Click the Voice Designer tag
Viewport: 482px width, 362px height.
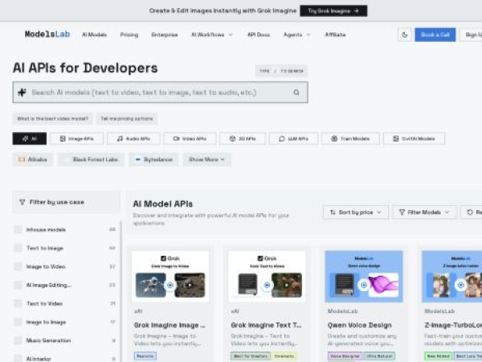click(x=345, y=356)
